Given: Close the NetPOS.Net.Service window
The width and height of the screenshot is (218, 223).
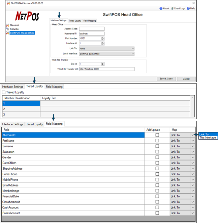Looking at the screenshot, I should tap(193, 3).
